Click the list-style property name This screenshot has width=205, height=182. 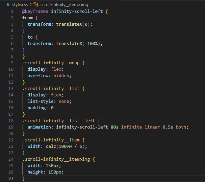click(x=41, y=101)
